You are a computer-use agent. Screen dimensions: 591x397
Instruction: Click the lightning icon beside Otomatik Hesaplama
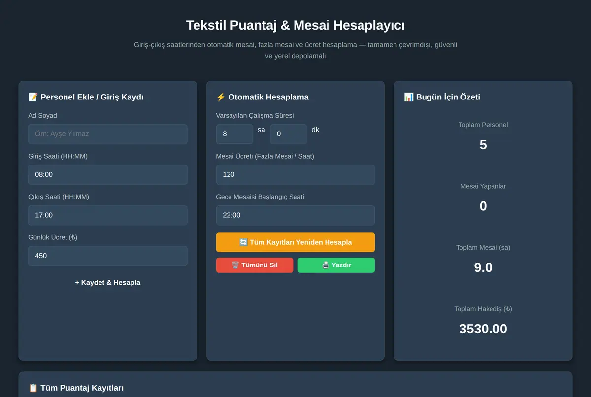point(221,97)
